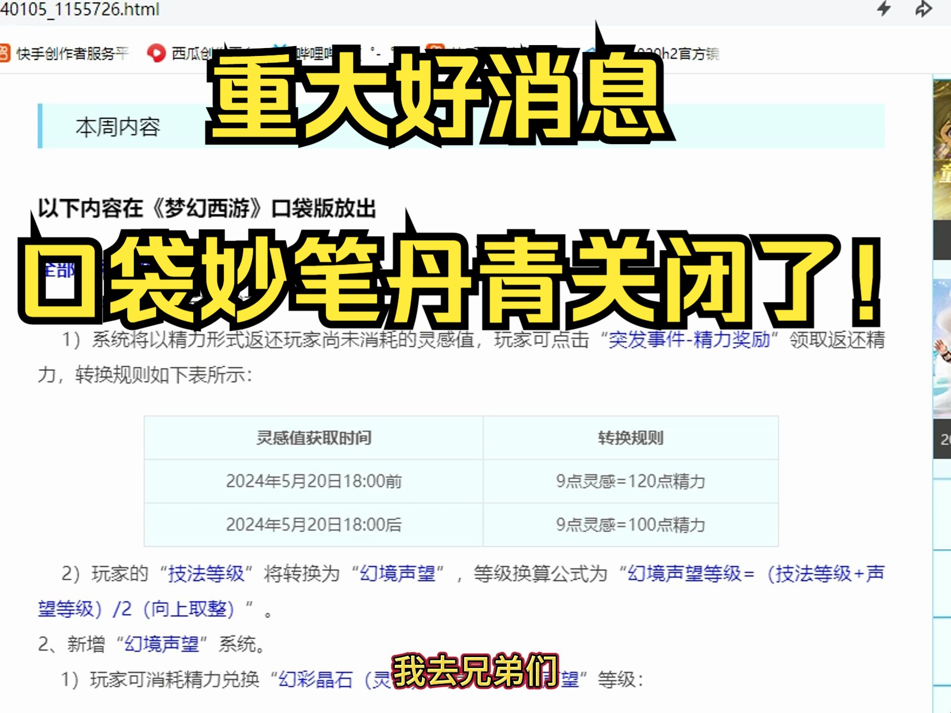Click the table header 灵感值获取时间
Screen dimensions: 951x713
(x=314, y=438)
